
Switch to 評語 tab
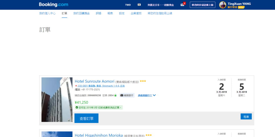click(x=99, y=13)
